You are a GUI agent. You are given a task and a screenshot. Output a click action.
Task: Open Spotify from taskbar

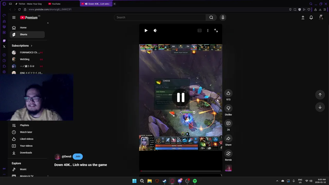(x=195, y=181)
